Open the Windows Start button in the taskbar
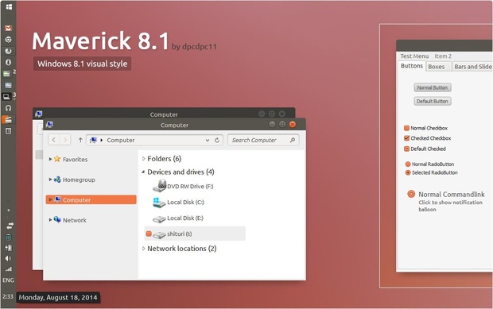Screen dimensions: 493x309 point(9,6)
